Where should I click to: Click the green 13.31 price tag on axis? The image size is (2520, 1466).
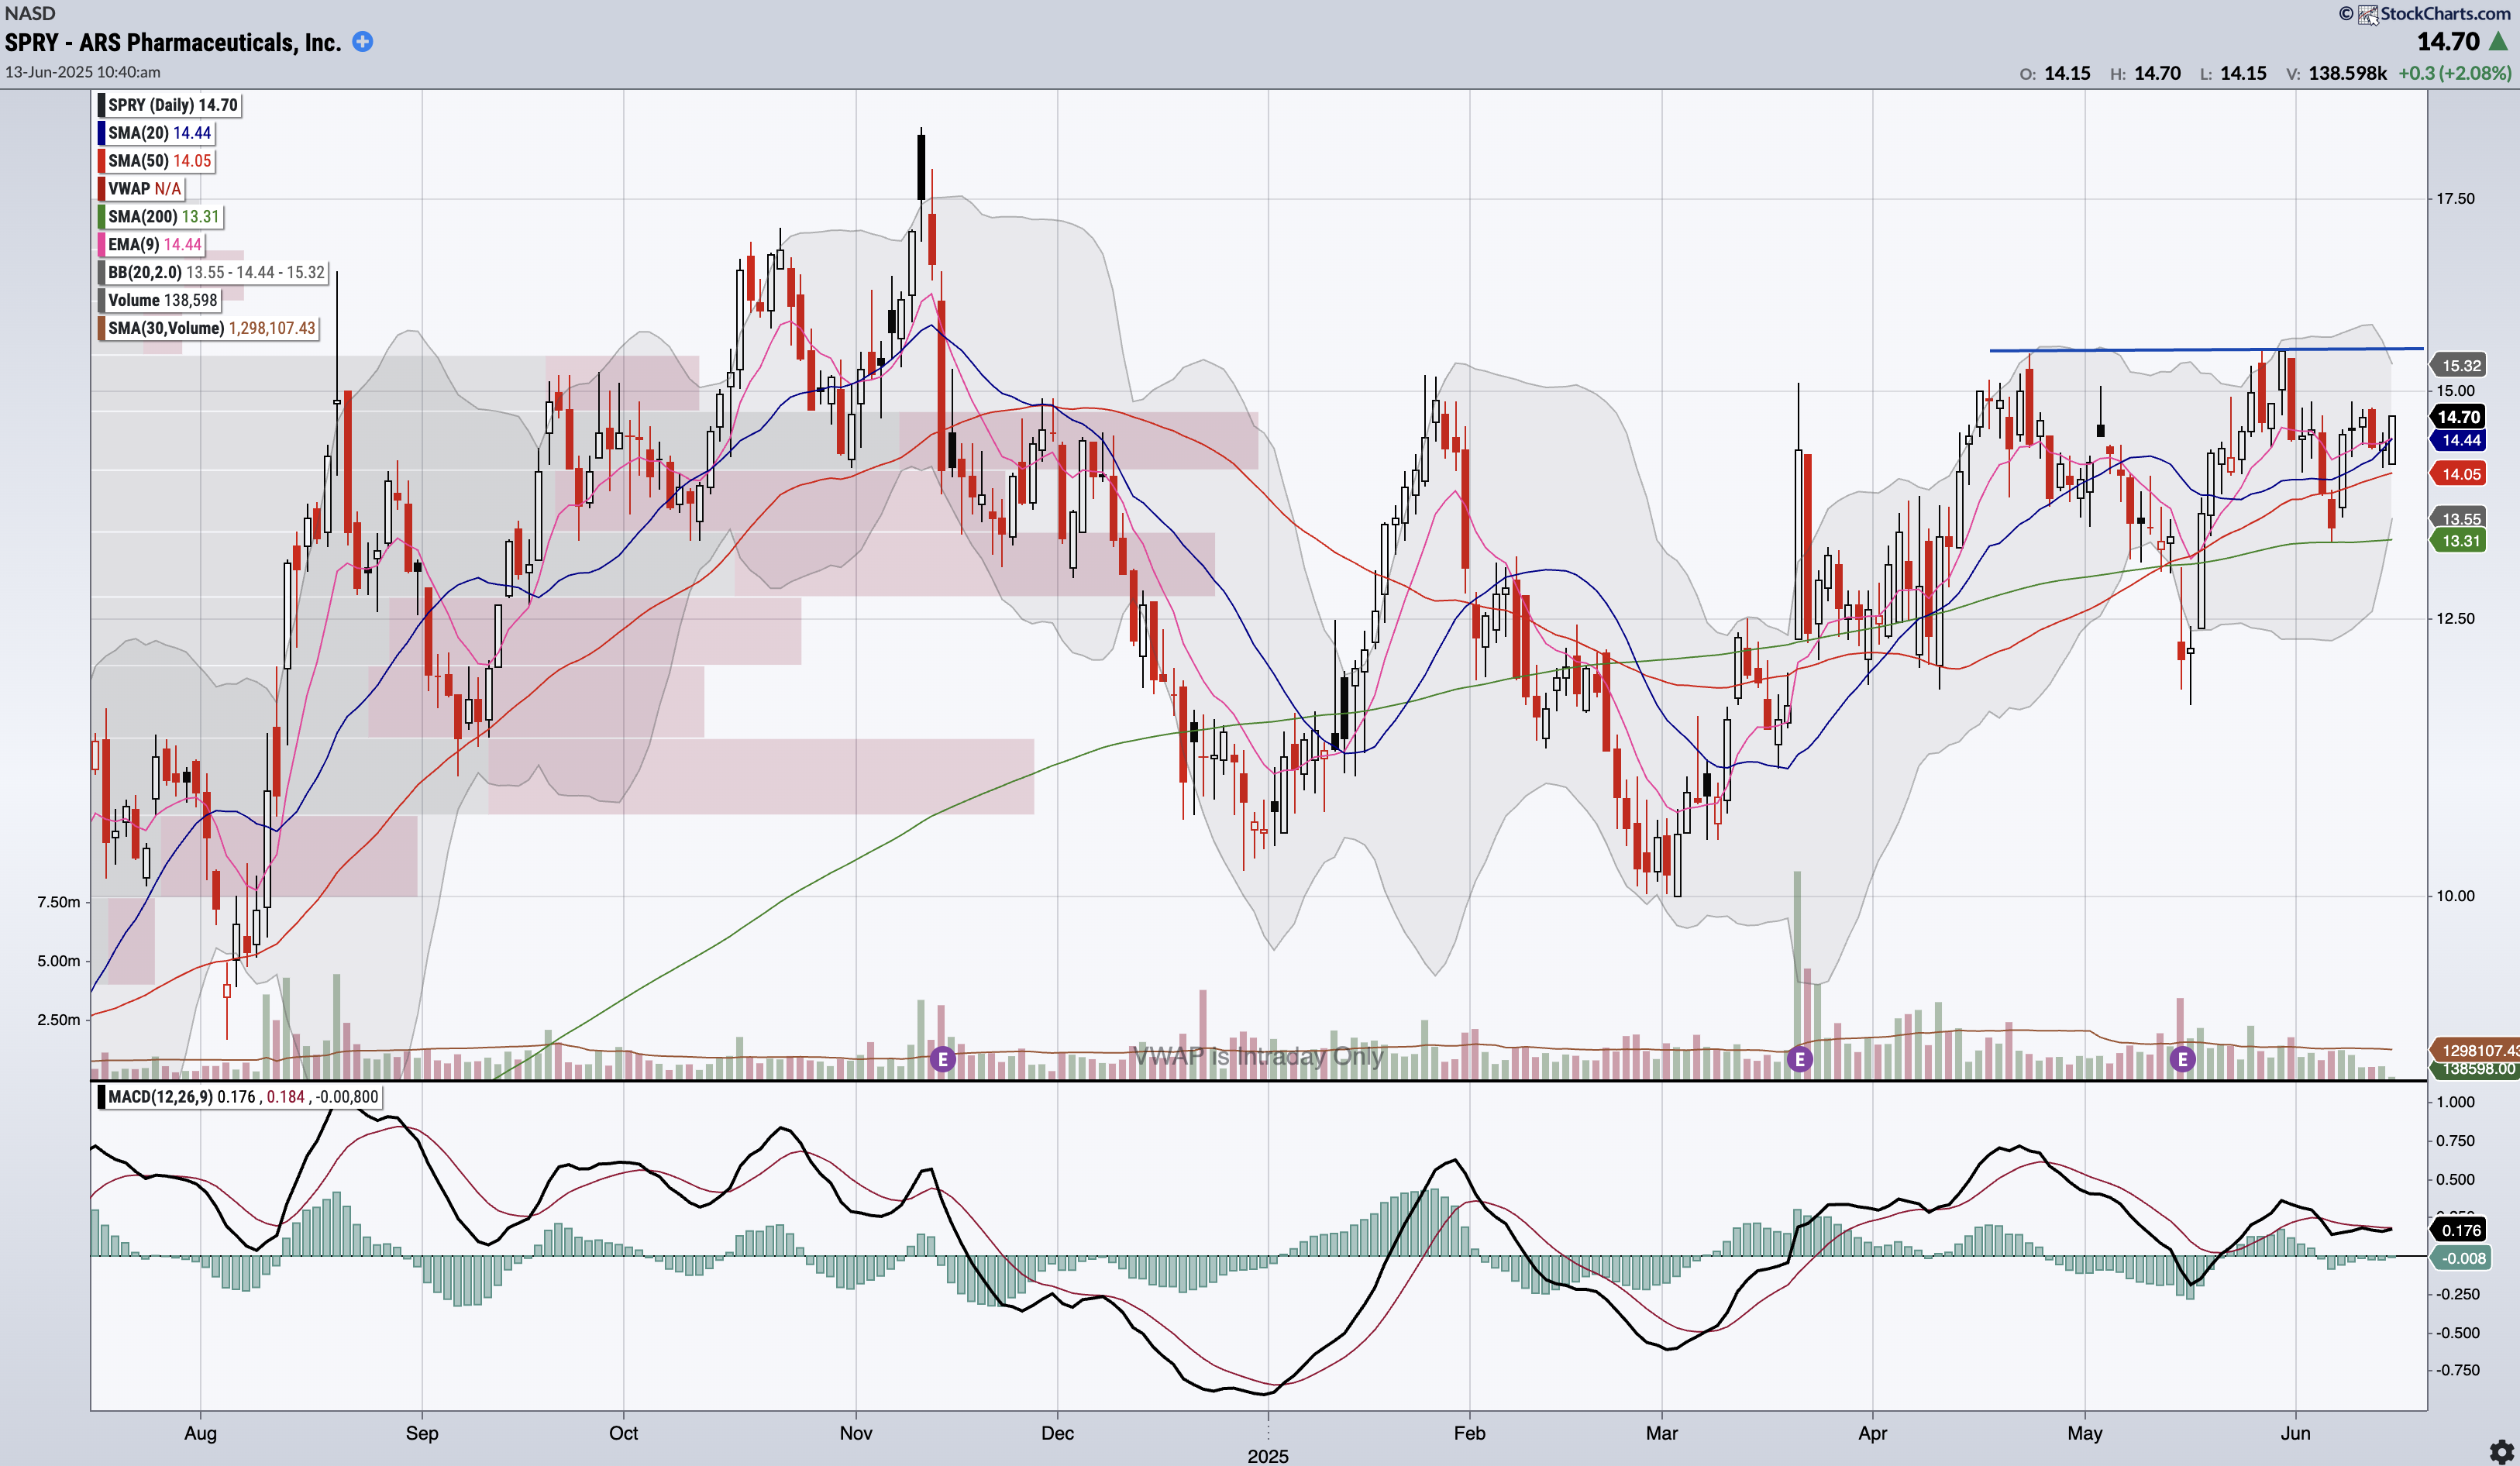2459,541
